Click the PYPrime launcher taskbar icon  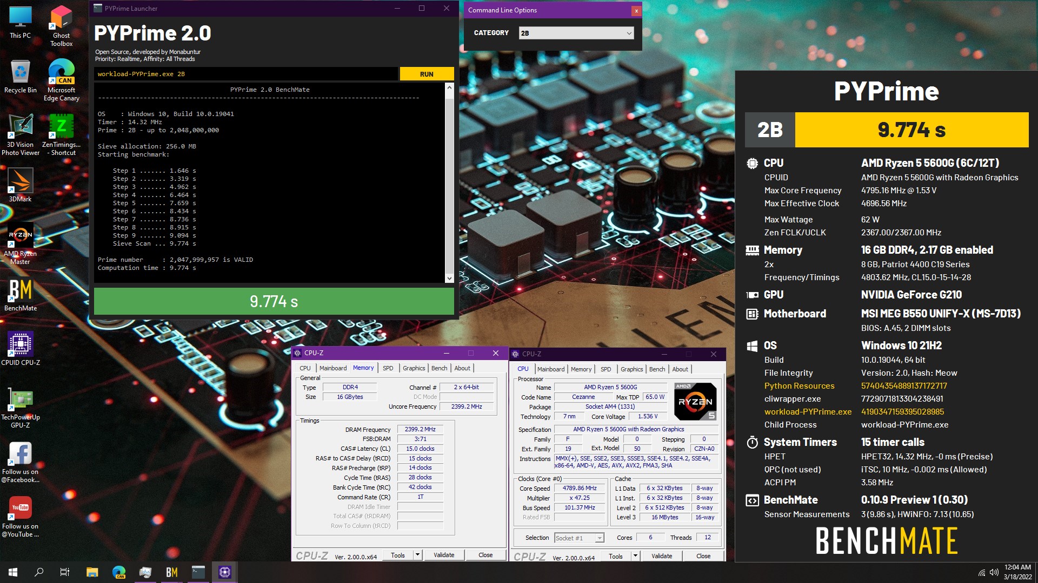tap(198, 572)
